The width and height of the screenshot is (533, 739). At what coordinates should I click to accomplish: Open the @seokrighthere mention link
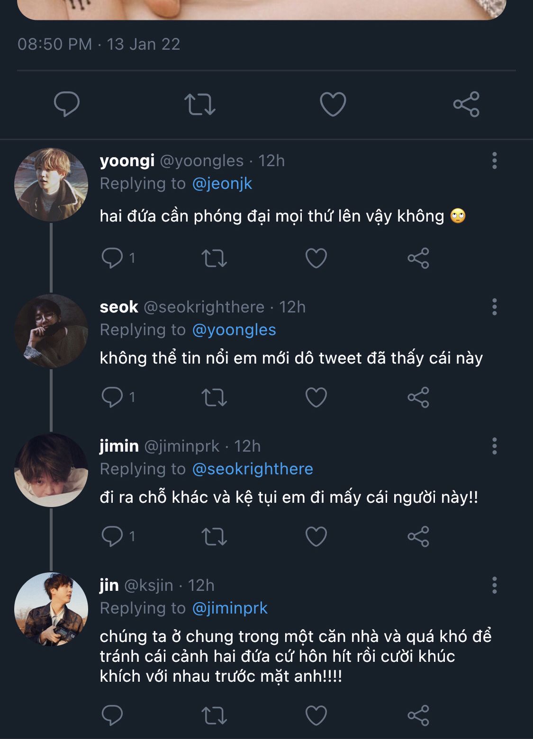tap(253, 469)
